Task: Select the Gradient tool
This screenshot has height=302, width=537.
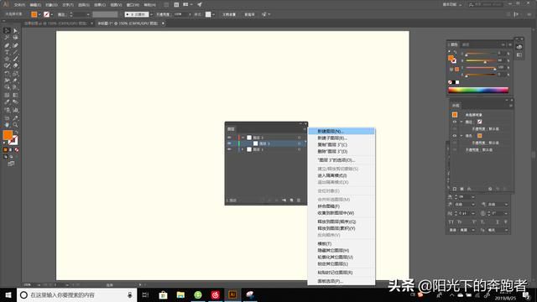Action: click(x=15, y=95)
